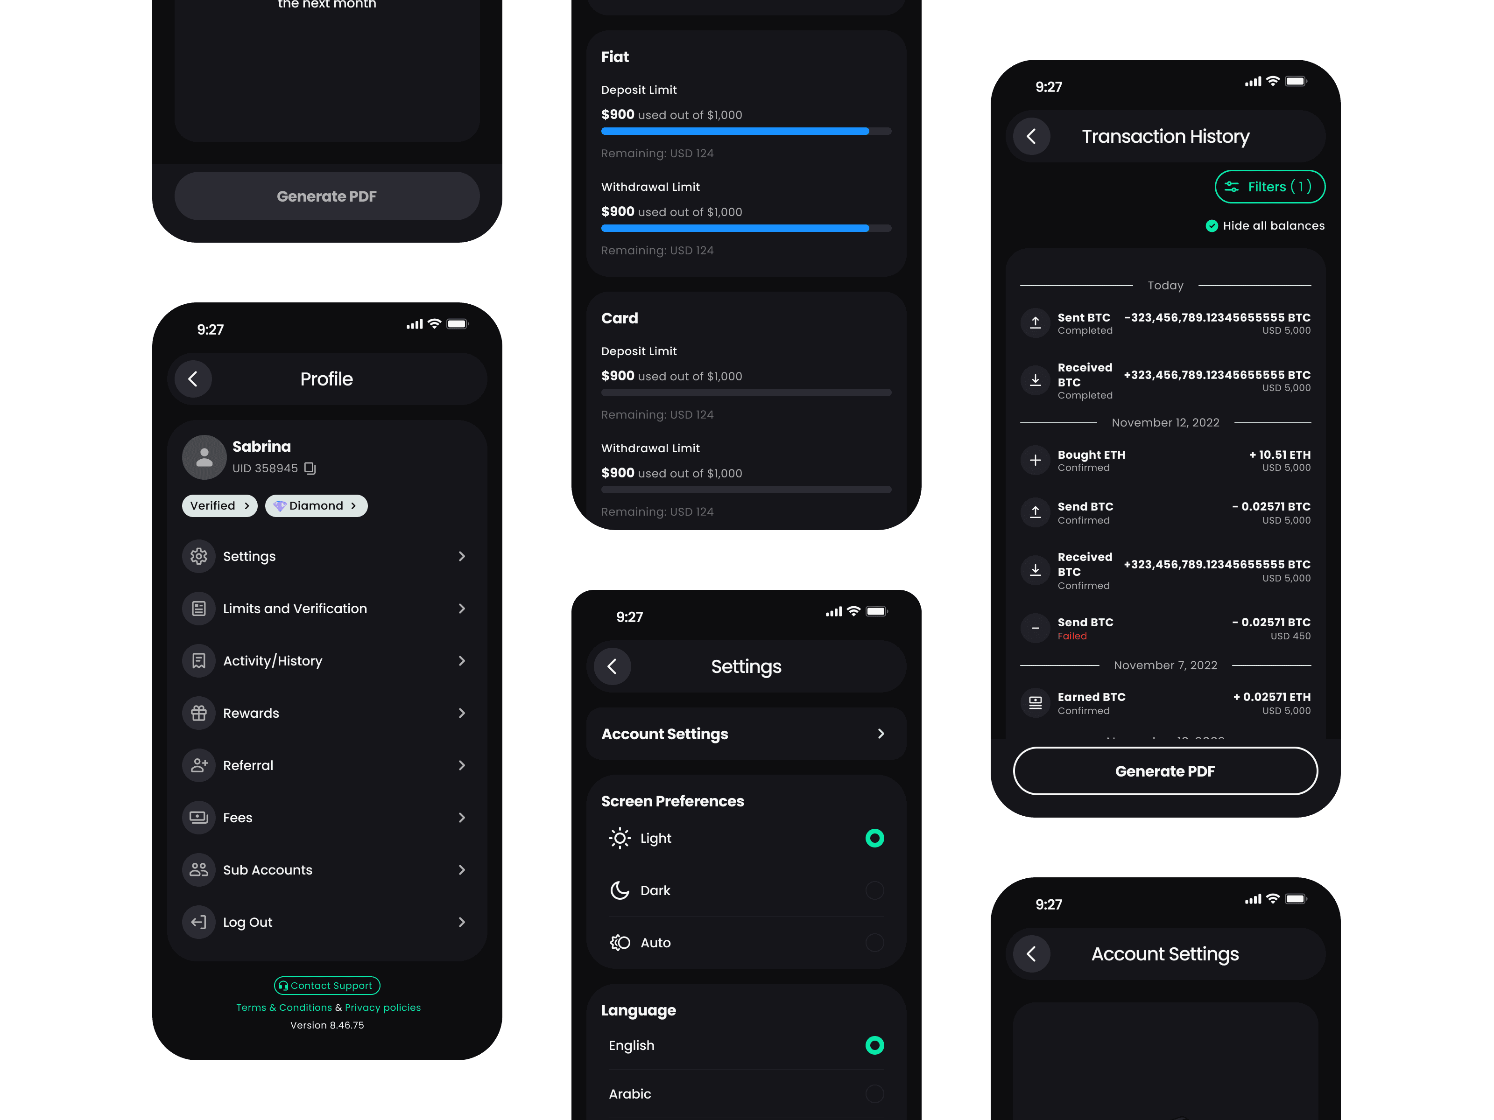Click the Referral person-plus icon
The height and width of the screenshot is (1120, 1494).
[x=198, y=766]
